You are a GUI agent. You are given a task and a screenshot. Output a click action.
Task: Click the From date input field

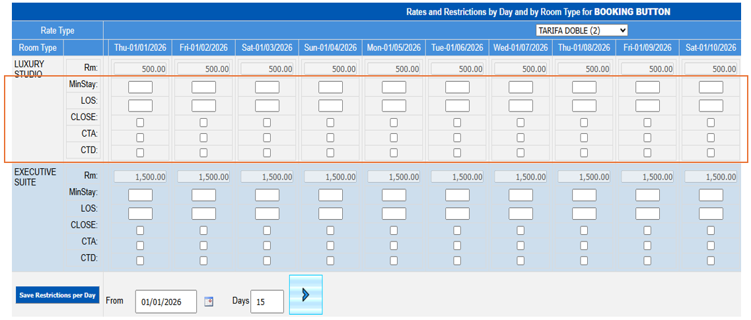(x=166, y=302)
